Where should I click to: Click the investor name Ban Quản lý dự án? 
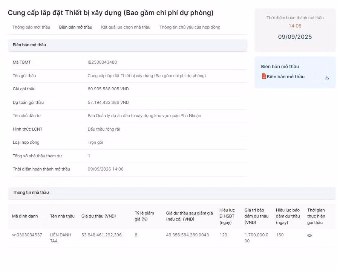pos(144,116)
